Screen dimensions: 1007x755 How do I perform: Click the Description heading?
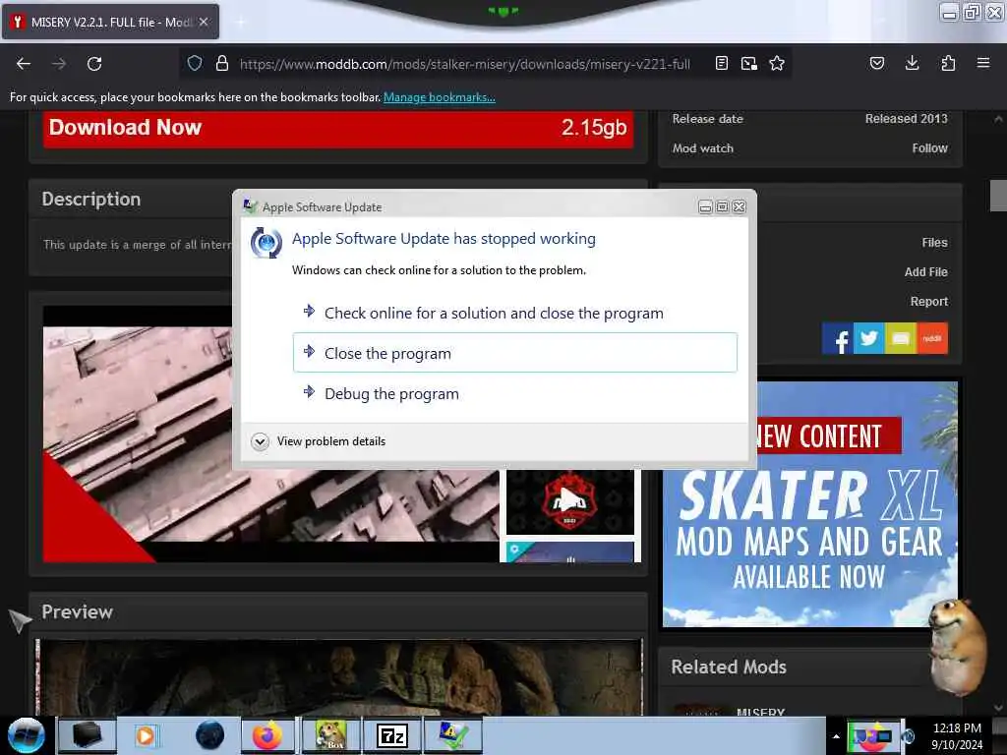[x=91, y=199]
